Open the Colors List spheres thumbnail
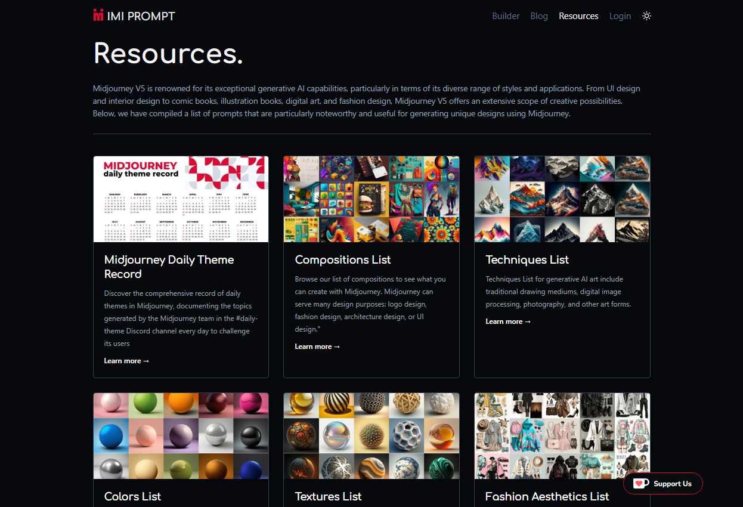743x507 pixels. coord(181,436)
